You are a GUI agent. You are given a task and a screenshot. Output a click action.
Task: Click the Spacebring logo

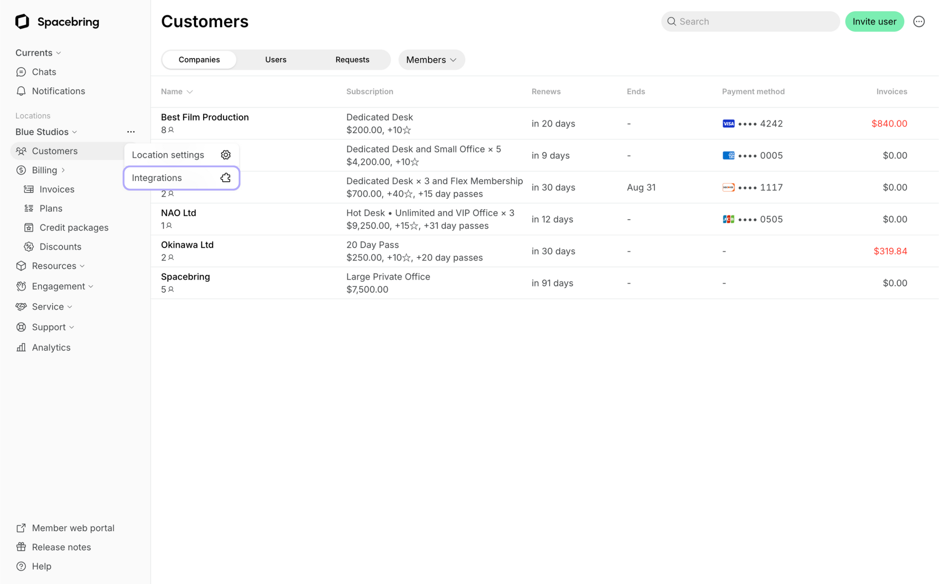[57, 22]
